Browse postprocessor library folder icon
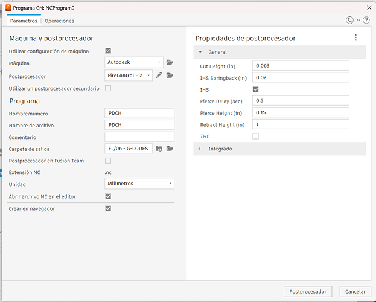Screen dimensions: 376x302 click(x=170, y=75)
